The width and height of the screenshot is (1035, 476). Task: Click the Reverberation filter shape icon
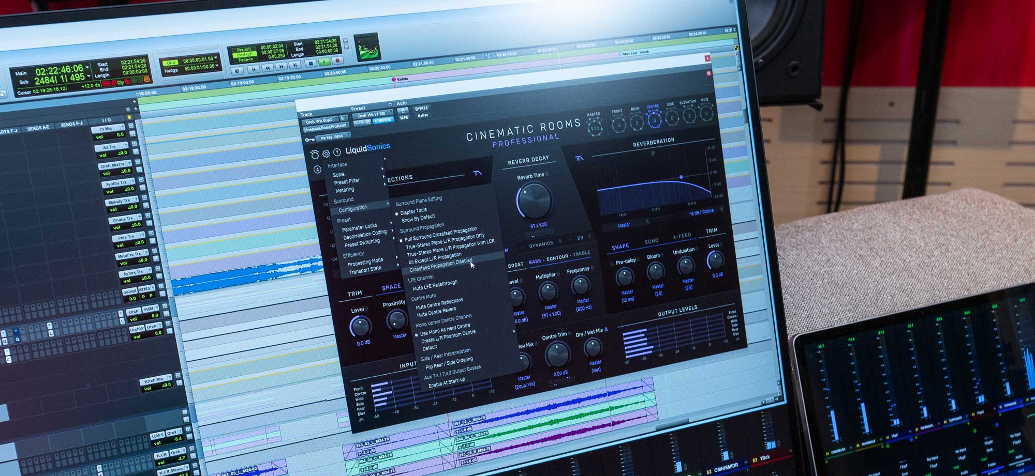(579, 158)
